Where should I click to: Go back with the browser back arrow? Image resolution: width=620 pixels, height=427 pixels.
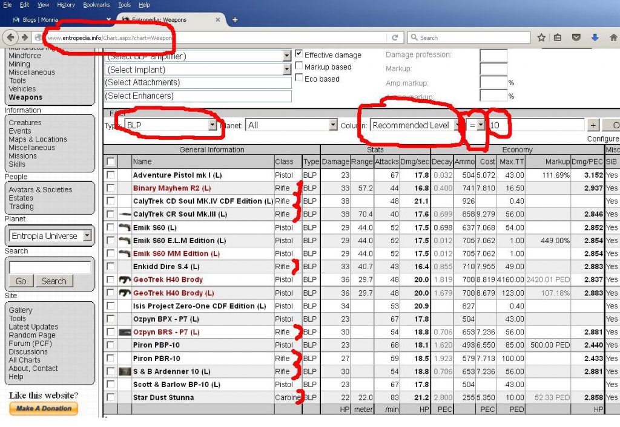(x=11, y=37)
